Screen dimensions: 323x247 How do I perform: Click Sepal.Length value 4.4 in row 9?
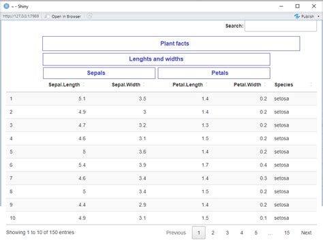click(x=82, y=205)
